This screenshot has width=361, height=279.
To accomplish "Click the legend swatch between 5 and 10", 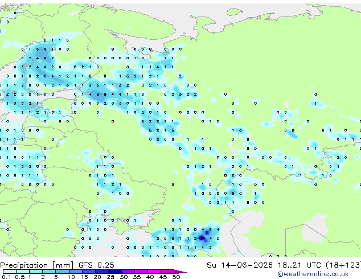I will (62, 272).
